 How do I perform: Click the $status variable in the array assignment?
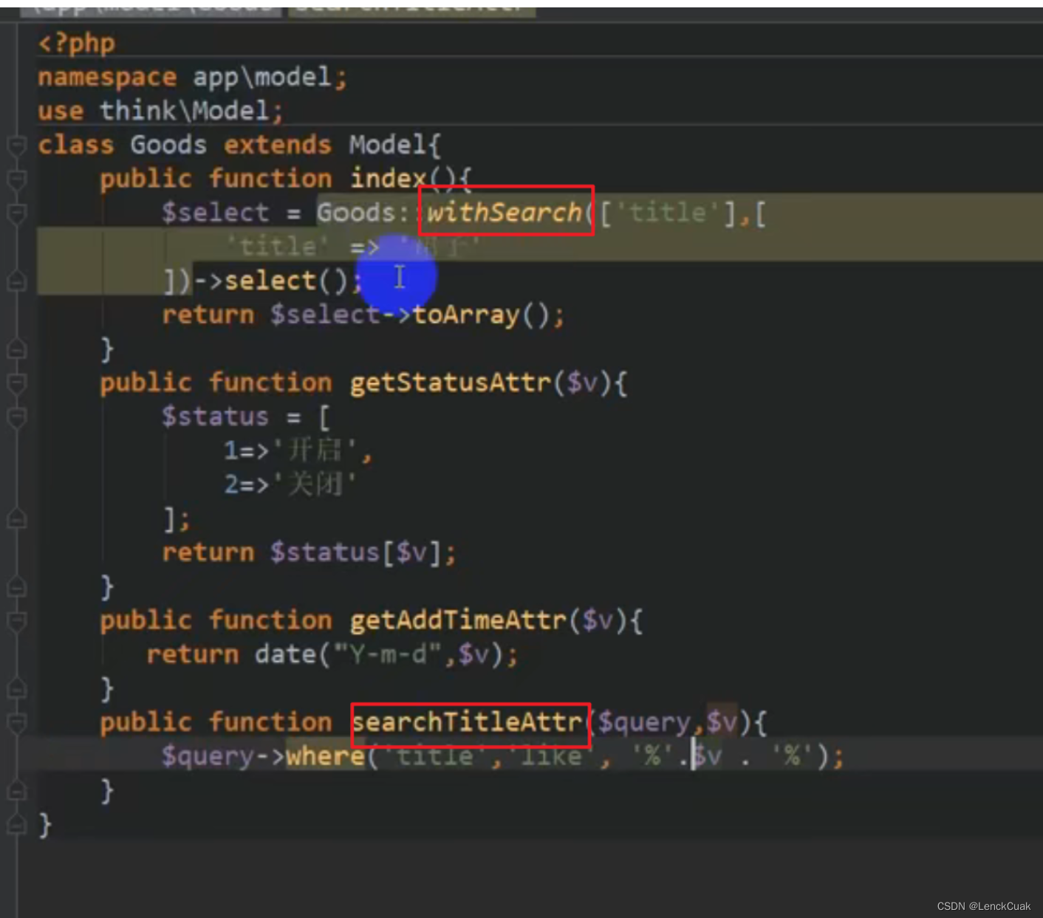[216, 417]
